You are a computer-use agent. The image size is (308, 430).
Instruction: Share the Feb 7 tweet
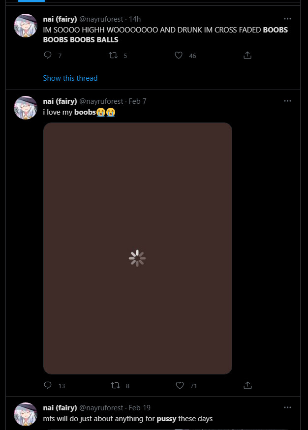click(247, 385)
